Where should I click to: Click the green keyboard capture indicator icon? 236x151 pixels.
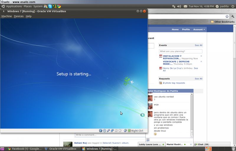(129, 131)
